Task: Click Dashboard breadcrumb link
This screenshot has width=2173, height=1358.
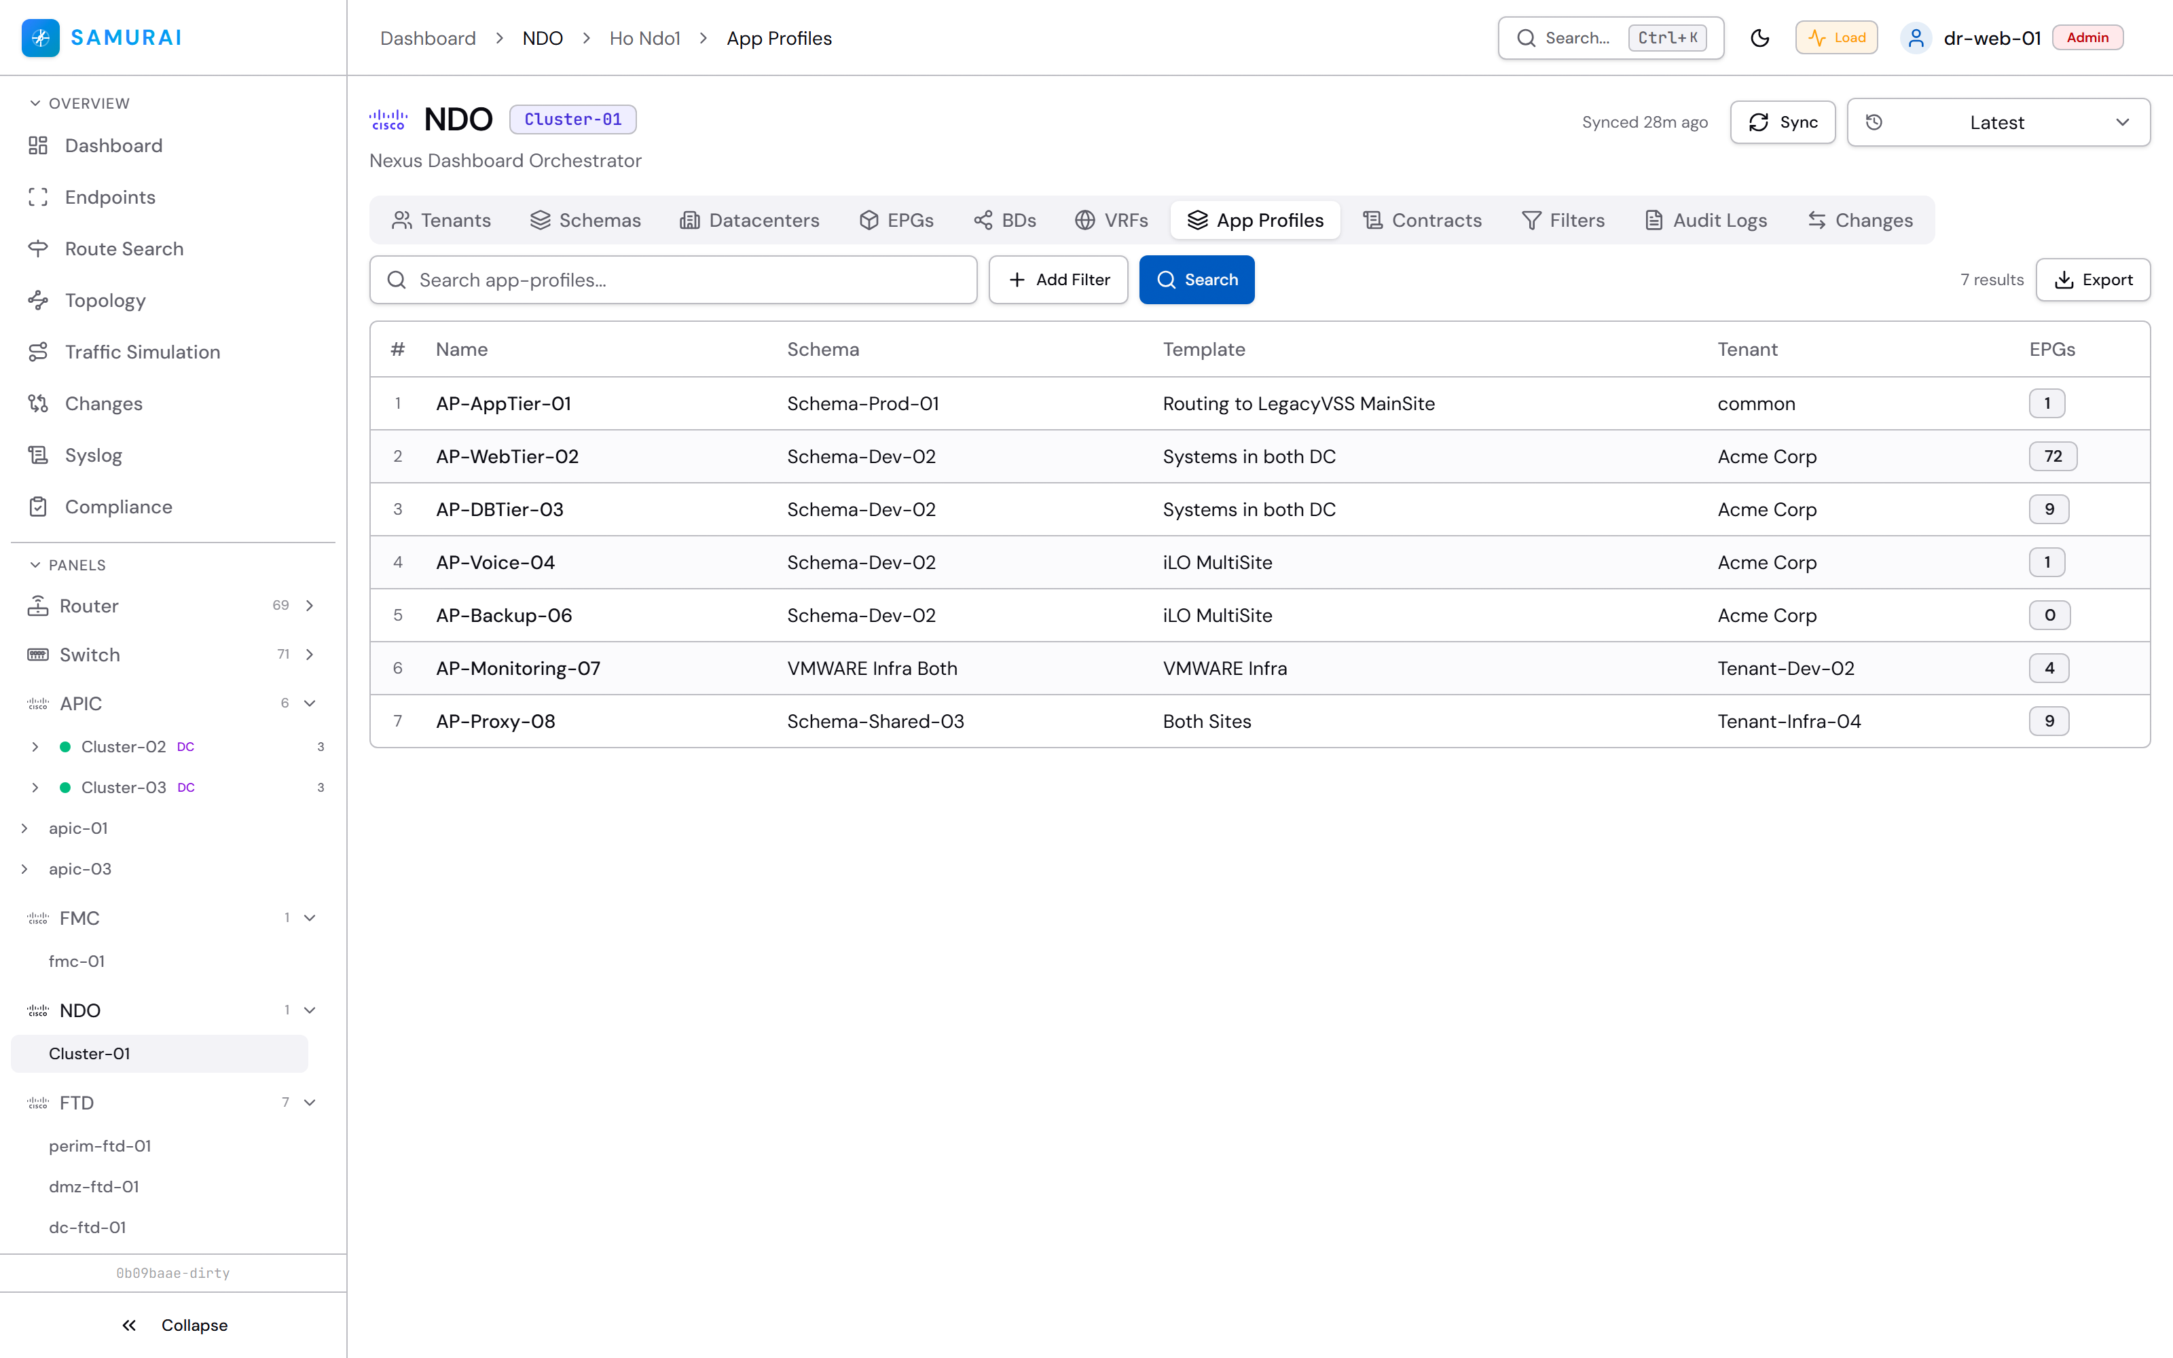Action: click(427, 38)
